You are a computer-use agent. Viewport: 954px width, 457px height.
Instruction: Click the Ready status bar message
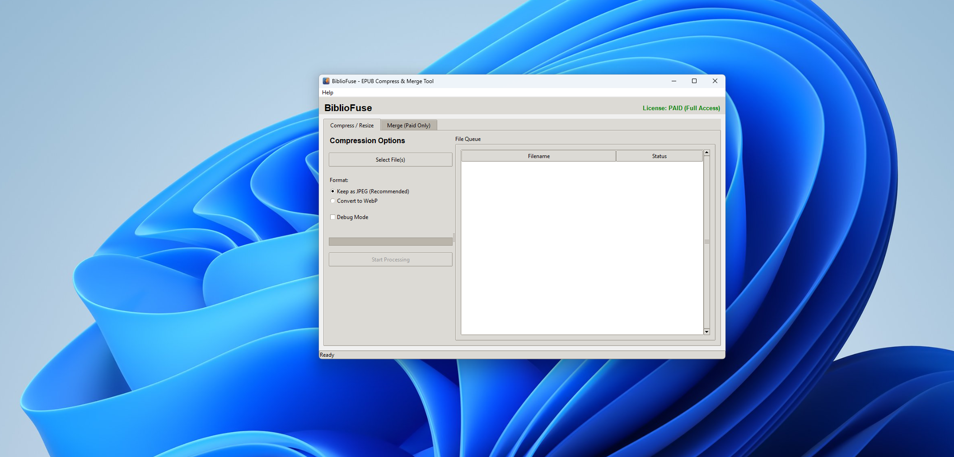[327, 354]
